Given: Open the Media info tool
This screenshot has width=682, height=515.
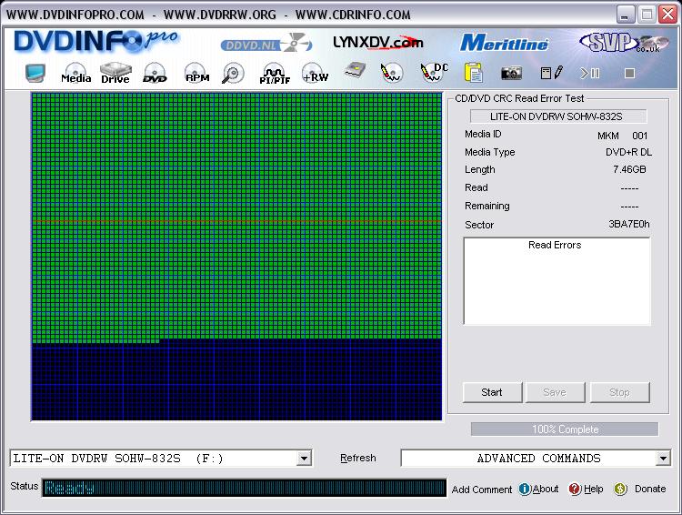Looking at the screenshot, I should coord(76,73).
